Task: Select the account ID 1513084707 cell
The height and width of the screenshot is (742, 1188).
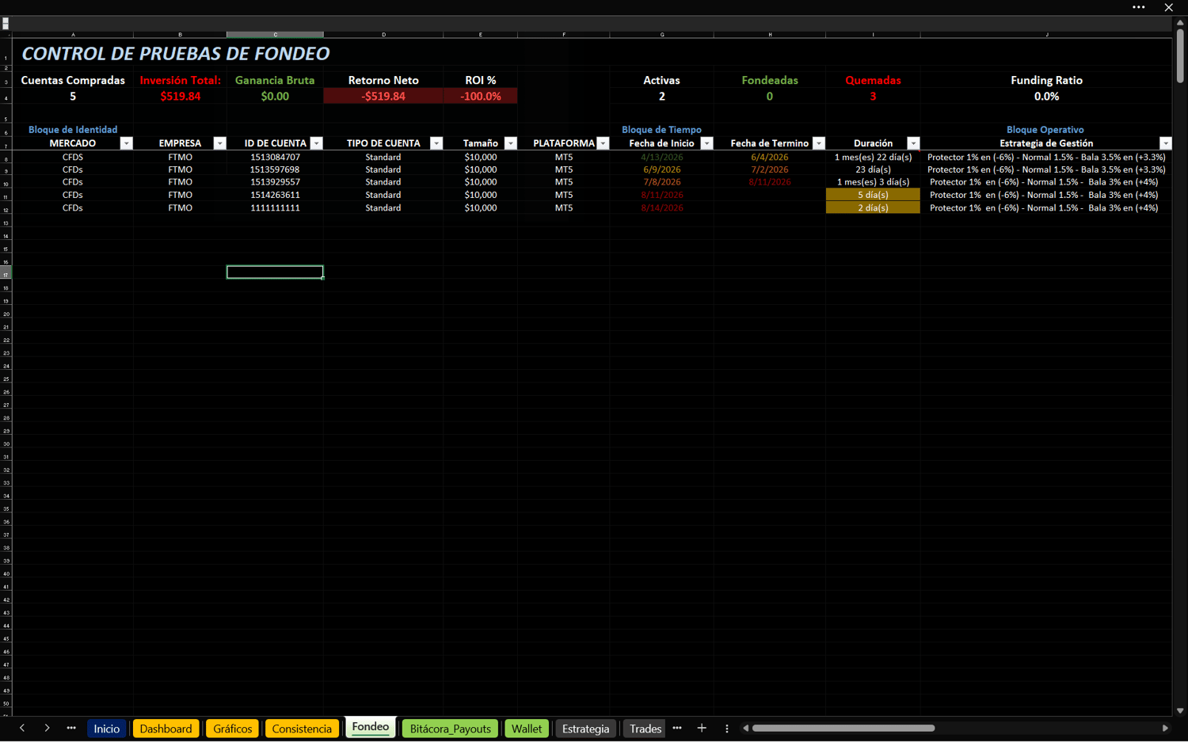Action: click(x=275, y=157)
